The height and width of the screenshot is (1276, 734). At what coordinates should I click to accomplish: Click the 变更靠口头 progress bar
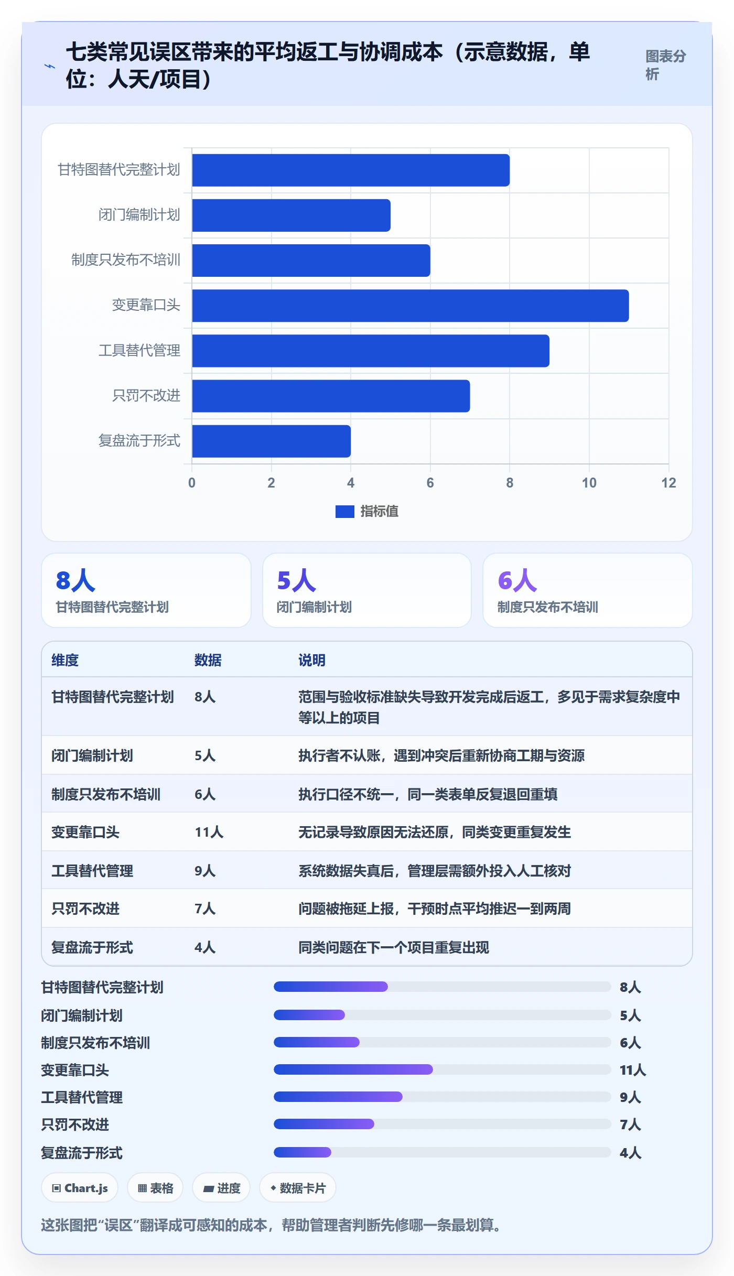(442, 1069)
